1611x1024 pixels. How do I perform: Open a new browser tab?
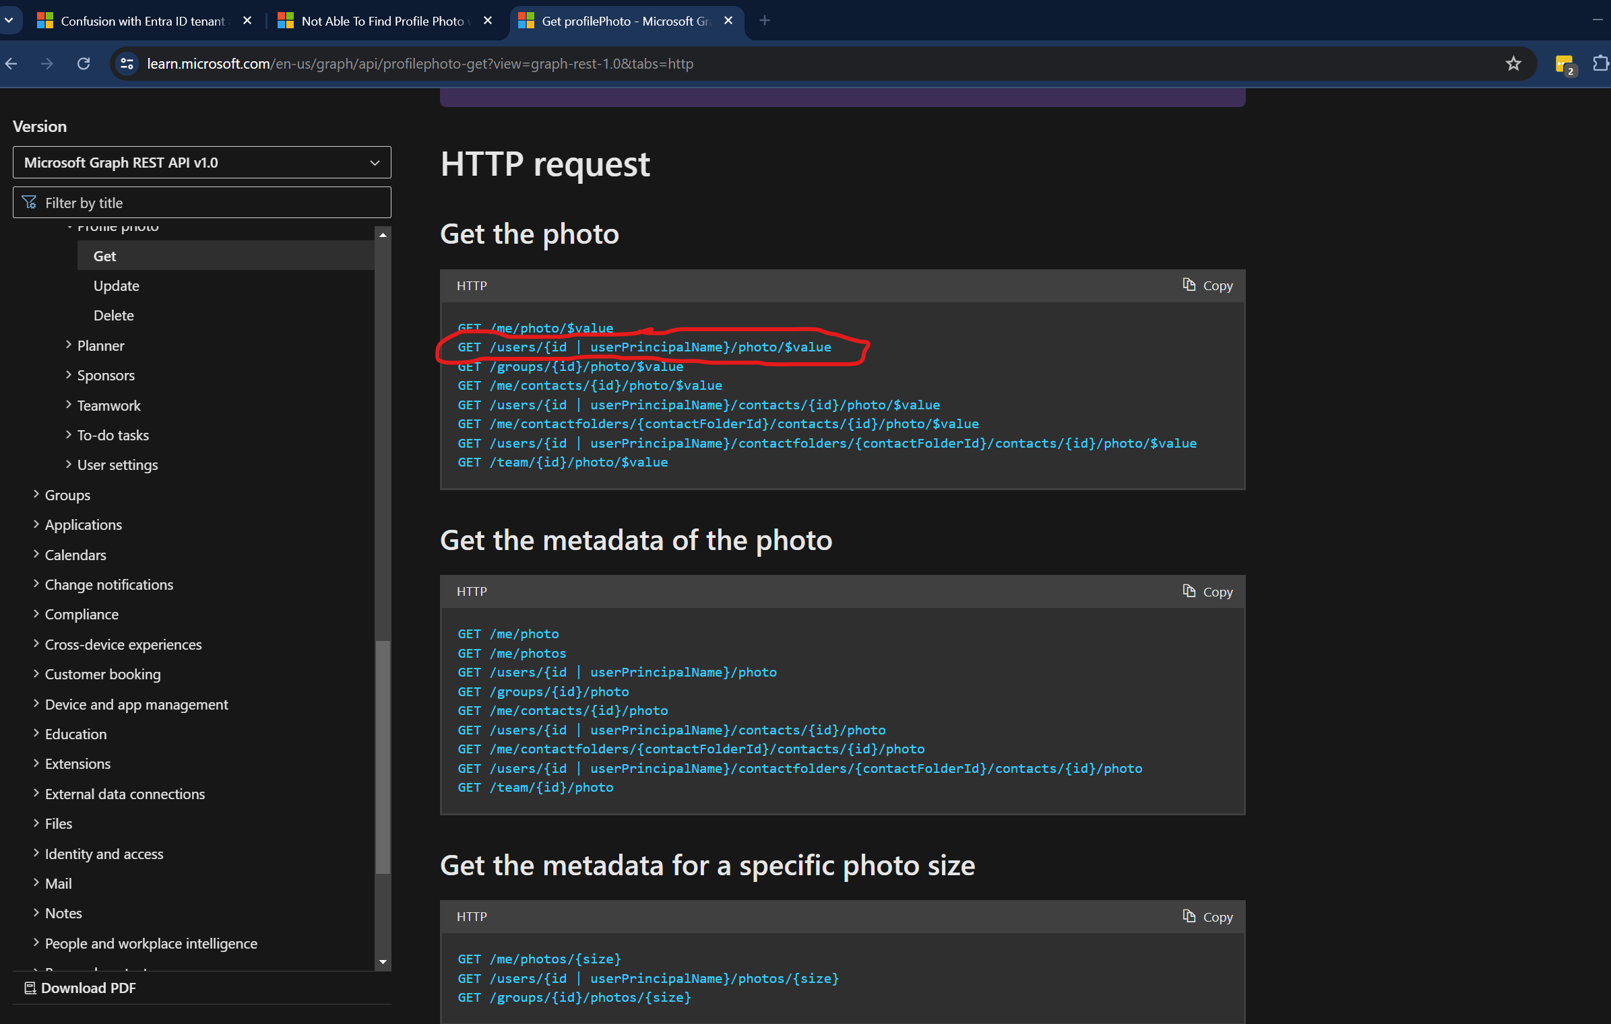click(x=765, y=21)
